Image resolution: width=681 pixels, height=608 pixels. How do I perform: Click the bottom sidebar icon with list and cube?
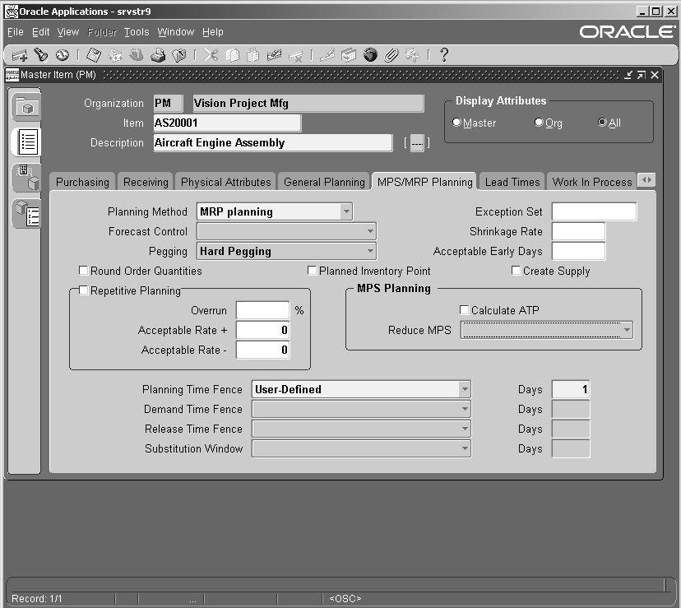tap(26, 213)
